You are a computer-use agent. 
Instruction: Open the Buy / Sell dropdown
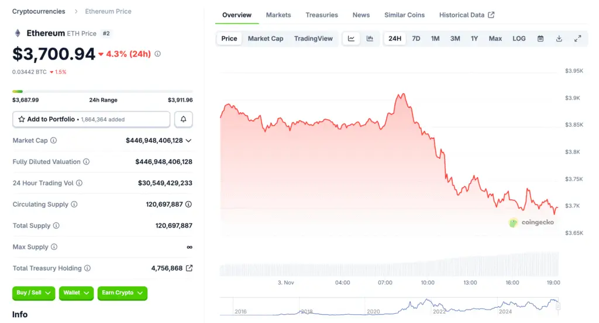(x=33, y=293)
